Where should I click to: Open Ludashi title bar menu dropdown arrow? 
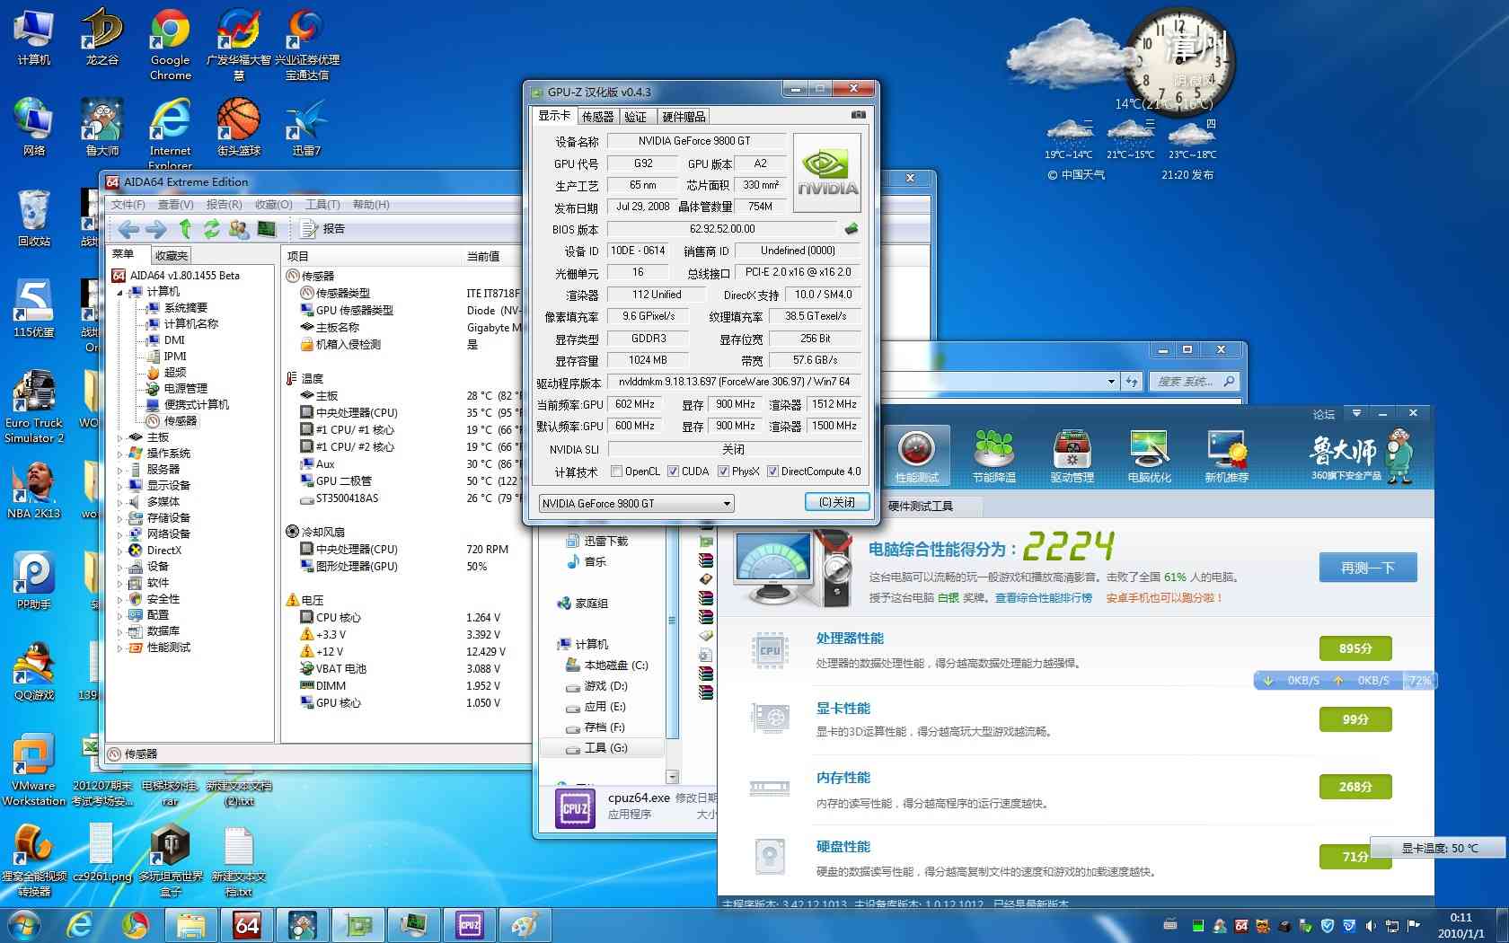pyautogui.click(x=1356, y=413)
